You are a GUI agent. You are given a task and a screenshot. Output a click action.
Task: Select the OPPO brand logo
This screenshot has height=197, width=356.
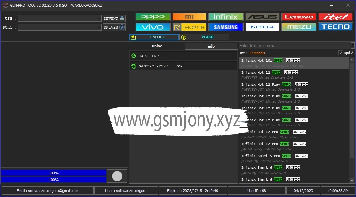(x=153, y=17)
